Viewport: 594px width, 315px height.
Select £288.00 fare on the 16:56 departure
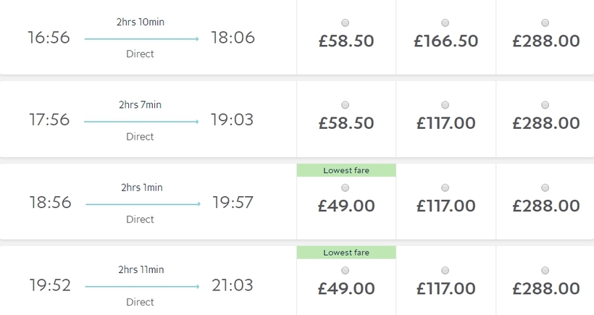tap(545, 22)
